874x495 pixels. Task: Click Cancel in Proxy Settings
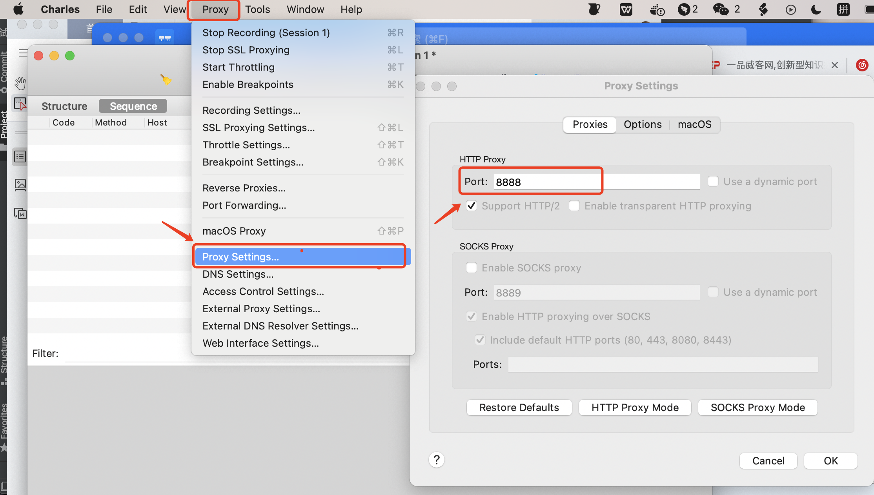tap(768, 461)
